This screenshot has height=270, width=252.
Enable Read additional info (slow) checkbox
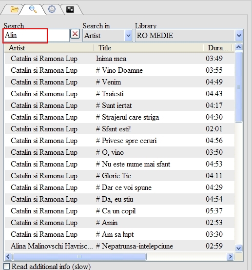(6, 266)
